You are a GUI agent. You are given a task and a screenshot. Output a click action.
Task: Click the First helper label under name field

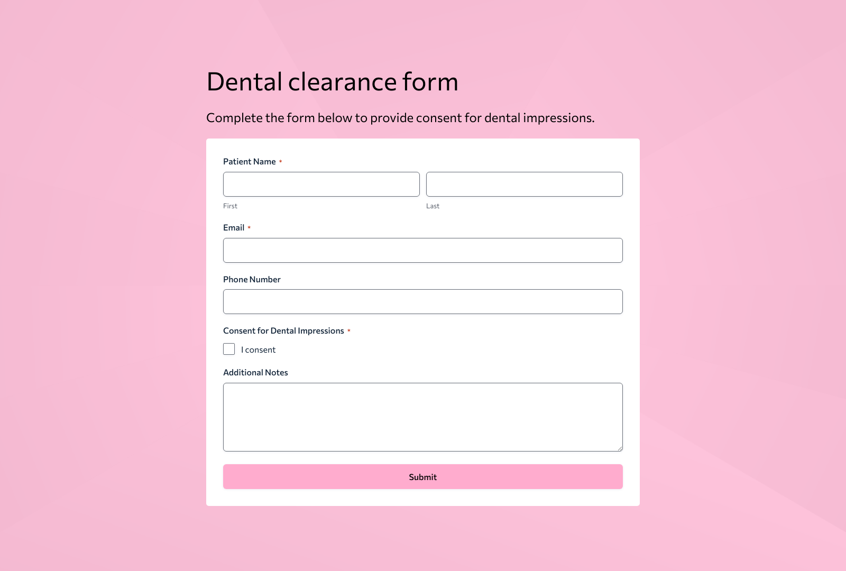click(x=230, y=206)
